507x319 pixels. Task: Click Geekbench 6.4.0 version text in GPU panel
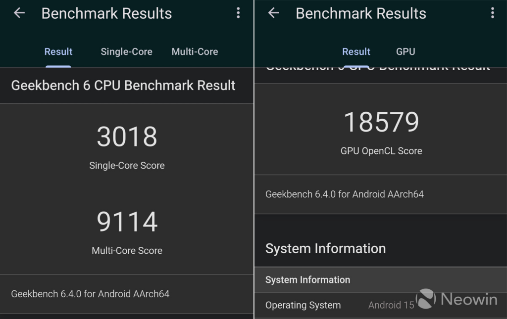click(x=345, y=194)
